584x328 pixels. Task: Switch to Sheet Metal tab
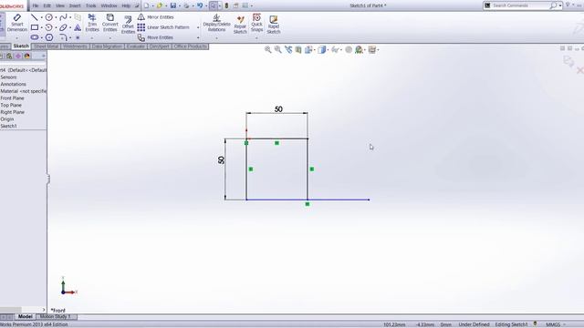coord(47,46)
